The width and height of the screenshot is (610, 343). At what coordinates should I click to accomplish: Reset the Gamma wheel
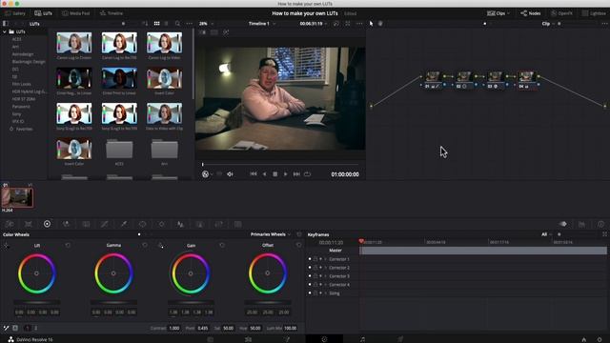coord(145,245)
